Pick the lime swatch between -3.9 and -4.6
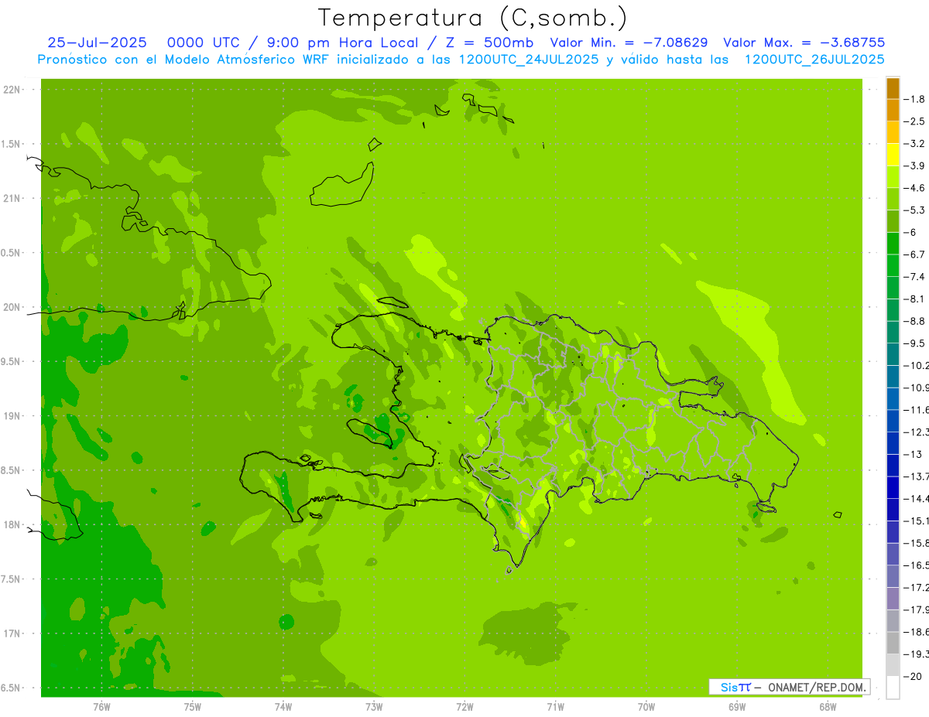Screen dimensions: 929x717 (x=893, y=177)
